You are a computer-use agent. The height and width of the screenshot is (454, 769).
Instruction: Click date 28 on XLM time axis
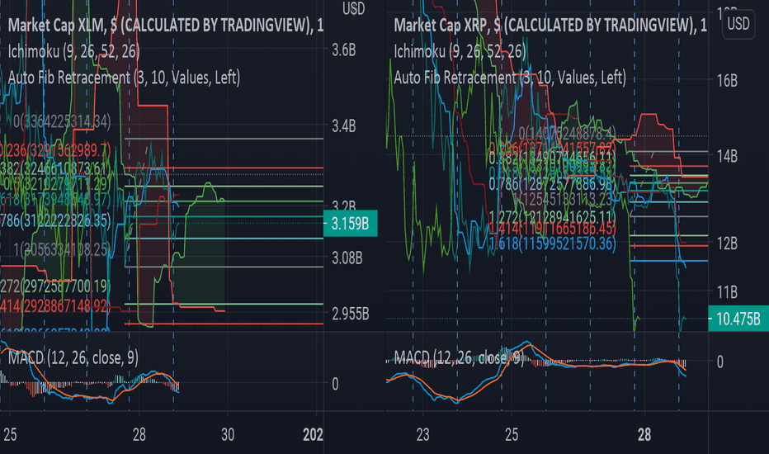tap(139, 434)
